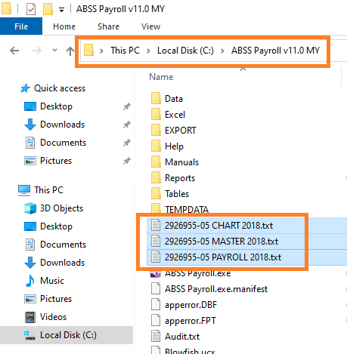Select ABSS Payroll.exe application file
Image resolution: width=347 pixels, height=354 pixels.
click(198, 274)
